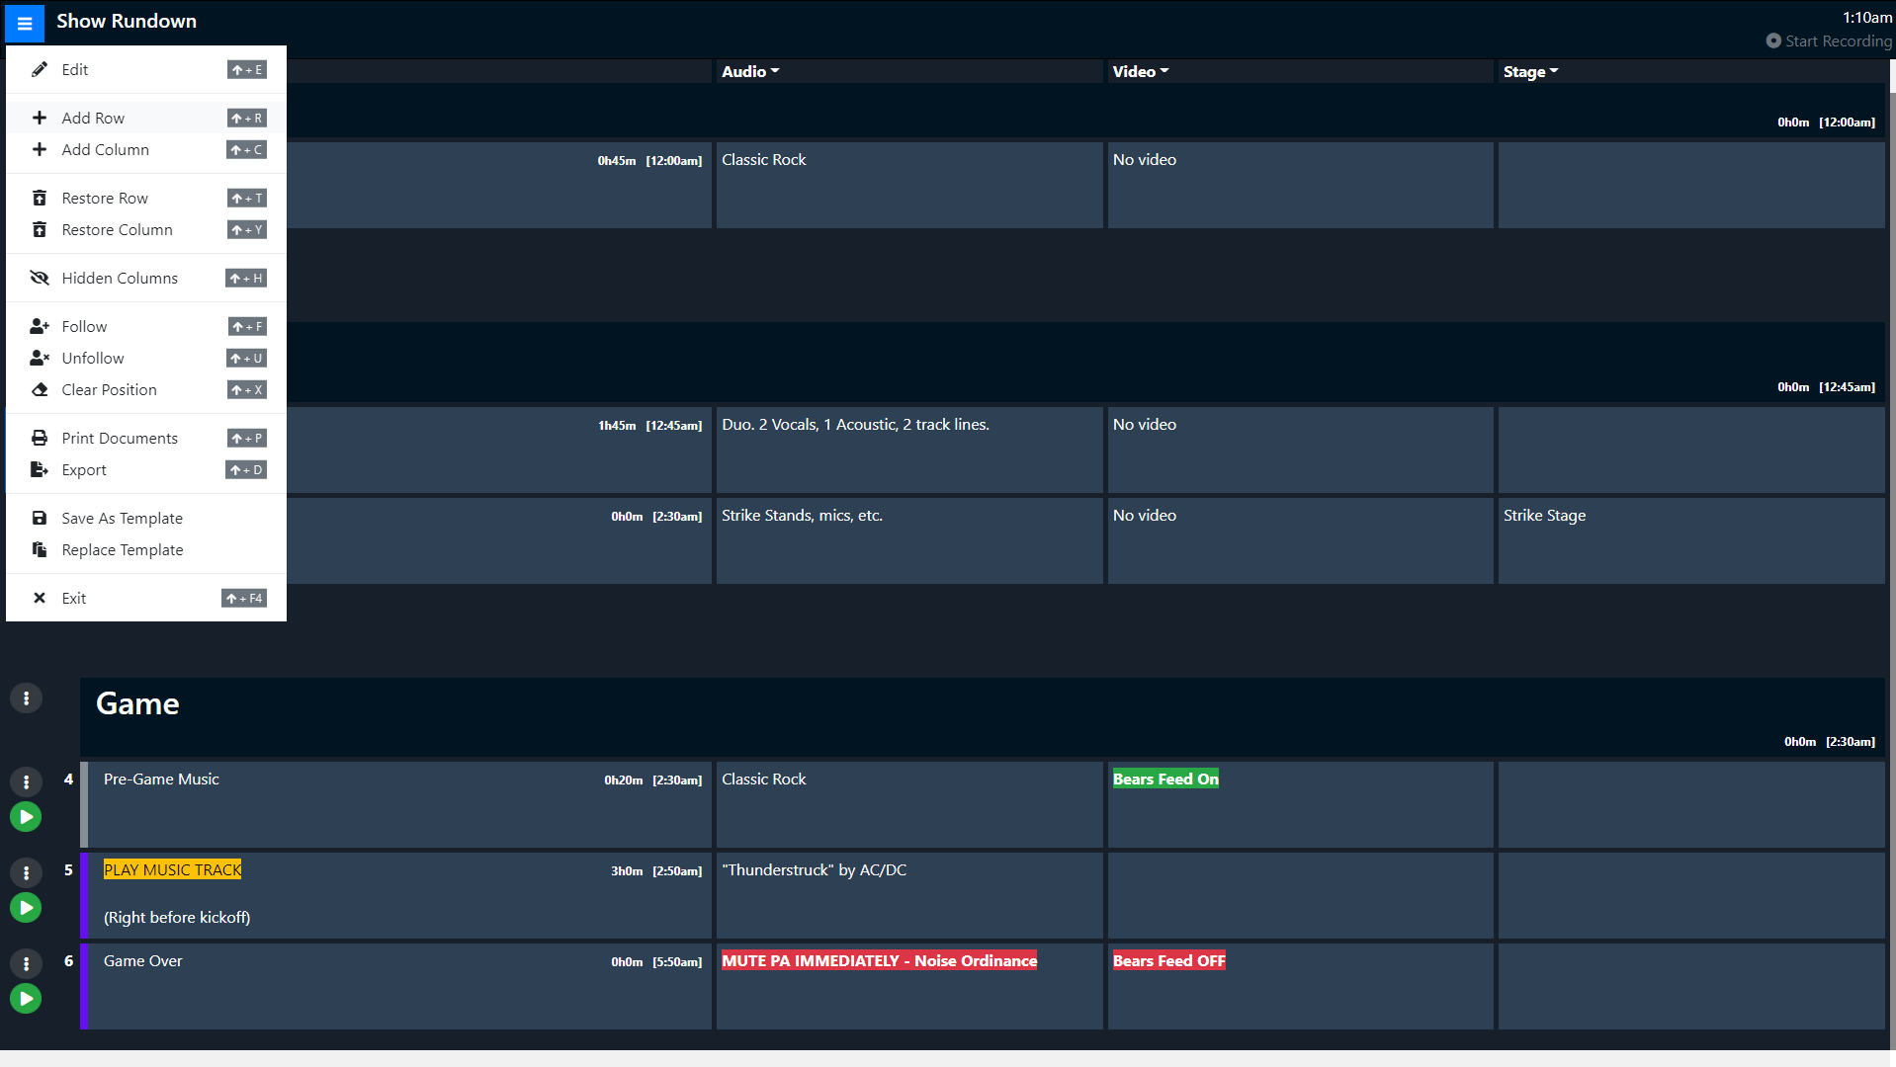
Task: Open the Audio column dropdown
Action: point(750,71)
